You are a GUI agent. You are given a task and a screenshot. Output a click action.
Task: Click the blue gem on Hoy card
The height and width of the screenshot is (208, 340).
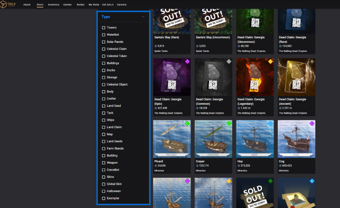(x=270, y=124)
